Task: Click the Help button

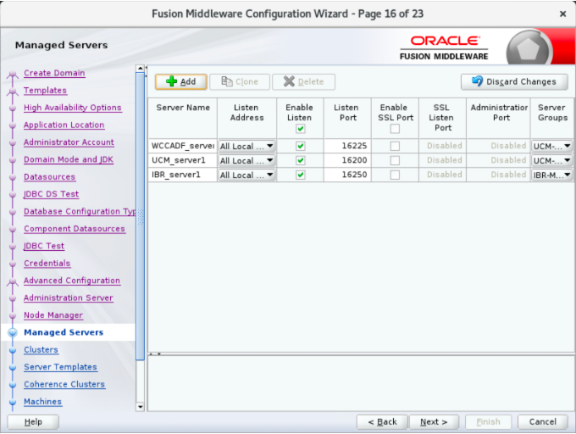Action: [x=33, y=421]
